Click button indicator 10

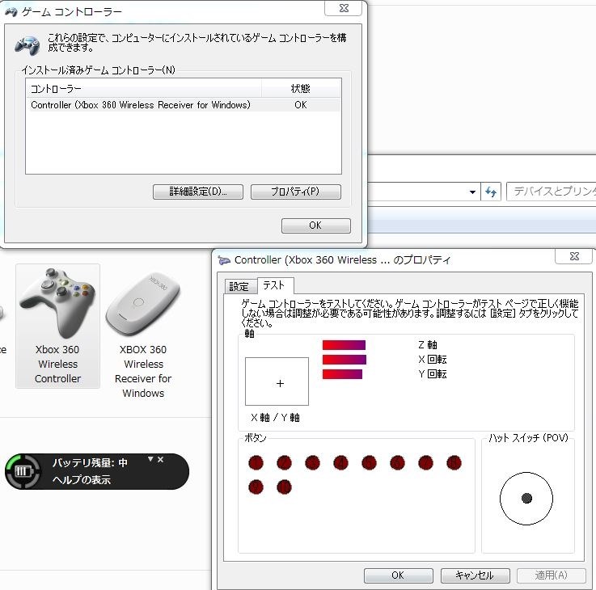284,487
